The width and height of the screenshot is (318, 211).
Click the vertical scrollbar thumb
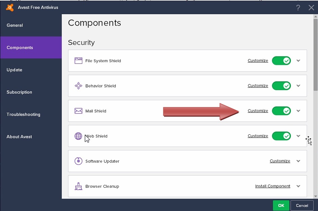[x=315, y=54]
